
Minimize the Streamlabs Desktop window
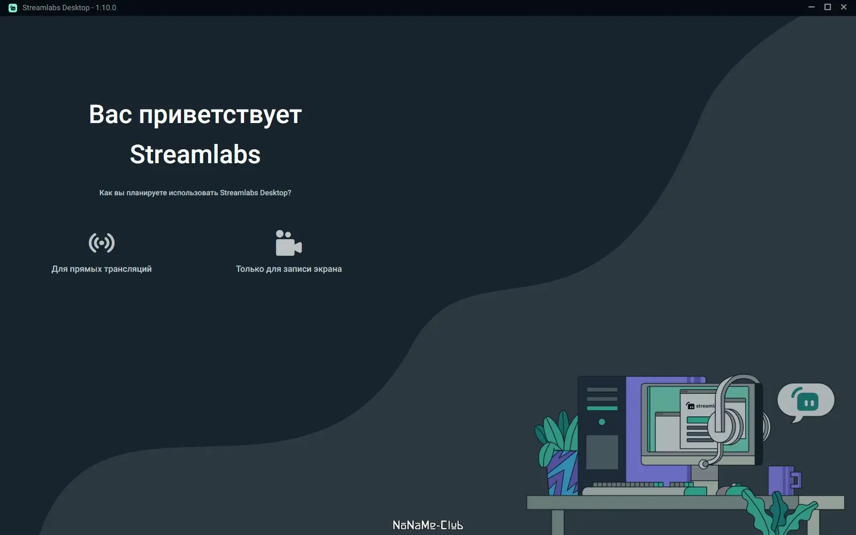click(812, 7)
